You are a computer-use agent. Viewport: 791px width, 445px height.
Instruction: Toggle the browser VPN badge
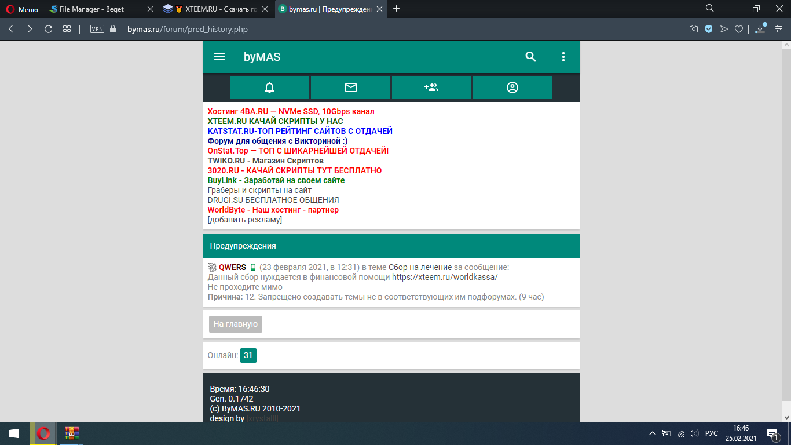(x=97, y=29)
